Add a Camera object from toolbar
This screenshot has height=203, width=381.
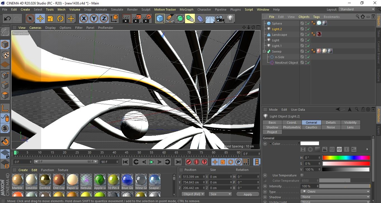tap(220, 19)
